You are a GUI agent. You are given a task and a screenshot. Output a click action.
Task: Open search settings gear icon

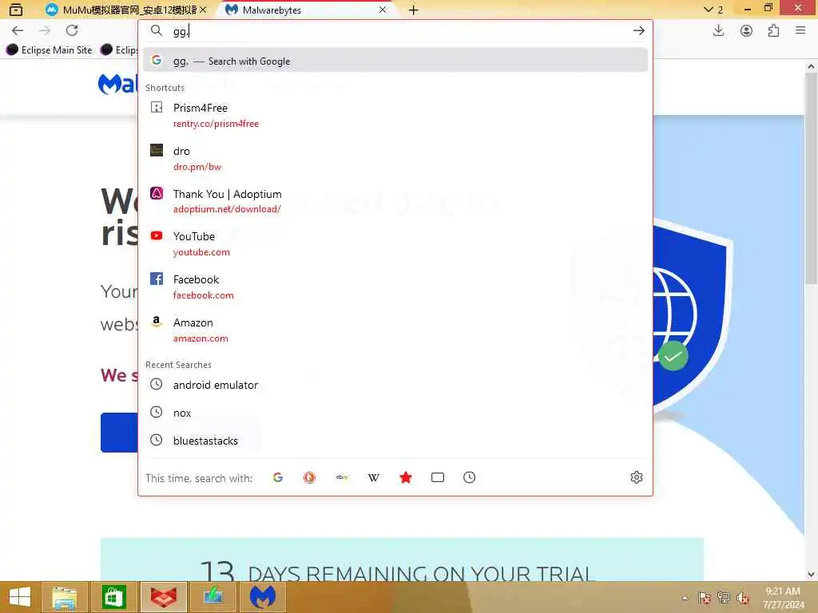(x=637, y=477)
